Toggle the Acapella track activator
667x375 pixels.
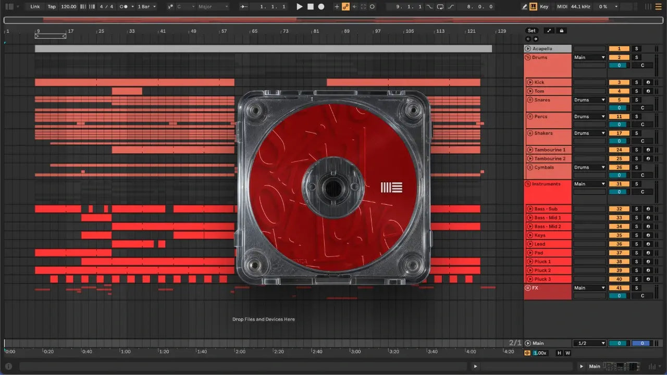coord(619,48)
